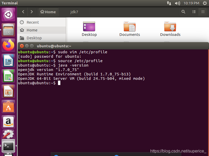The height and width of the screenshot is (156, 209).
Task: Select Home in the Files sidebar
Action: coord(42,30)
